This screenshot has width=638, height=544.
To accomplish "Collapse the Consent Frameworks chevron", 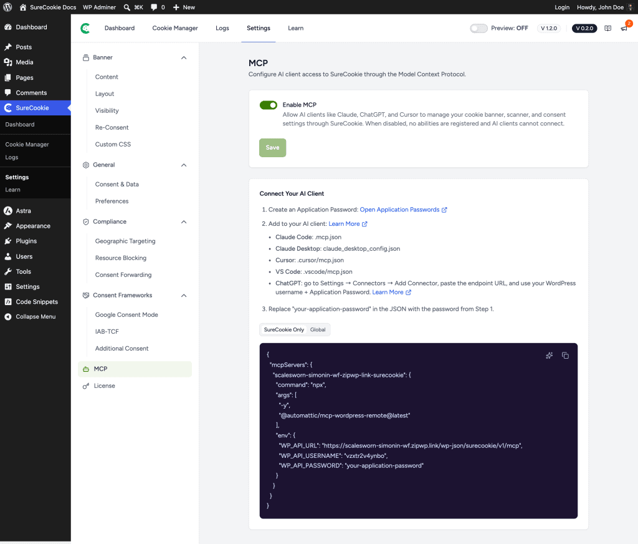I will 184,296.
